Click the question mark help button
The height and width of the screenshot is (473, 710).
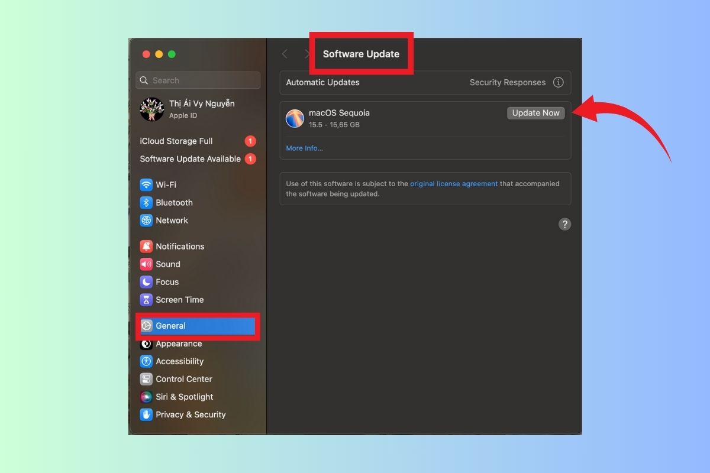[x=565, y=224]
